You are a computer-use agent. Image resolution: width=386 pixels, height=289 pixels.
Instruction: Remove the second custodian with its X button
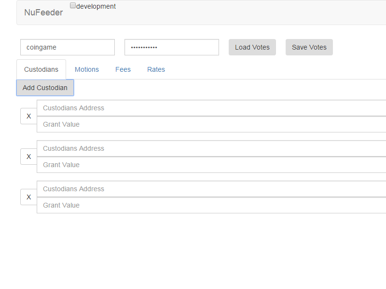tap(29, 157)
